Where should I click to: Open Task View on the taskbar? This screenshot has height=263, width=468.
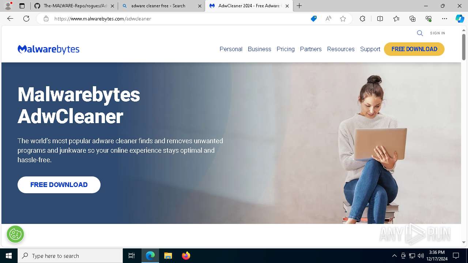pyautogui.click(x=132, y=256)
